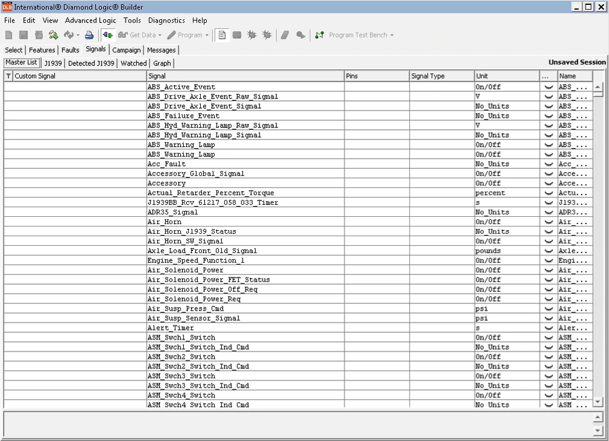Image resolution: width=609 pixels, height=441 pixels.
Task: Toggle watch eye for Acc_Fault row
Action: [x=549, y=164]
